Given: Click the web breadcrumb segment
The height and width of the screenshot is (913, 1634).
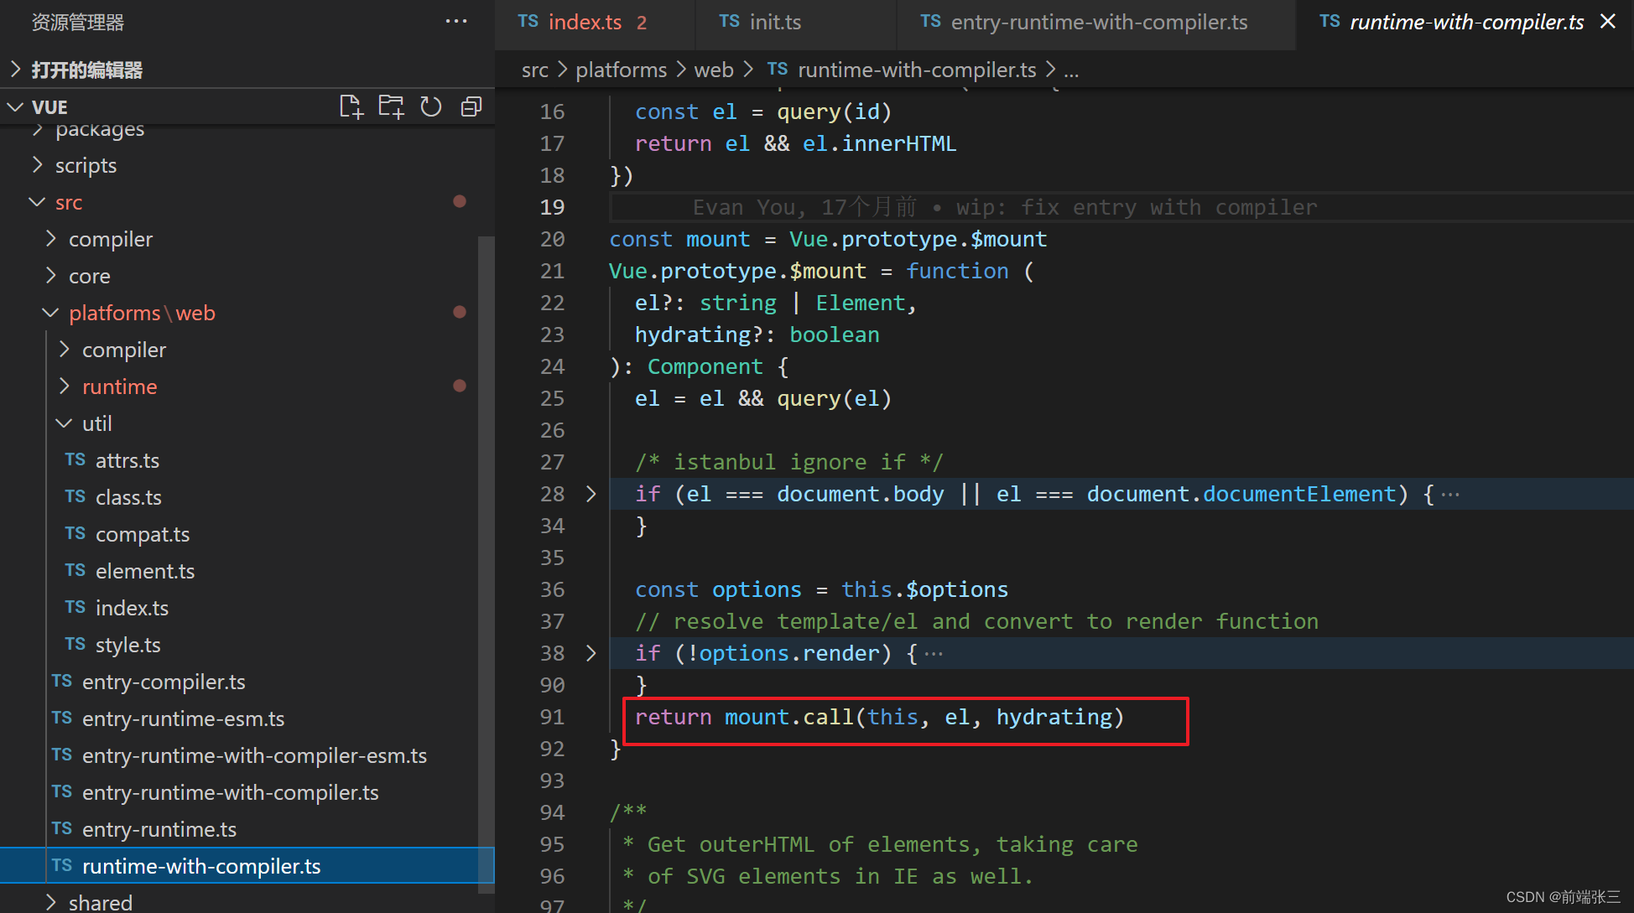Looking at the screenshot, I should (714, 70).
